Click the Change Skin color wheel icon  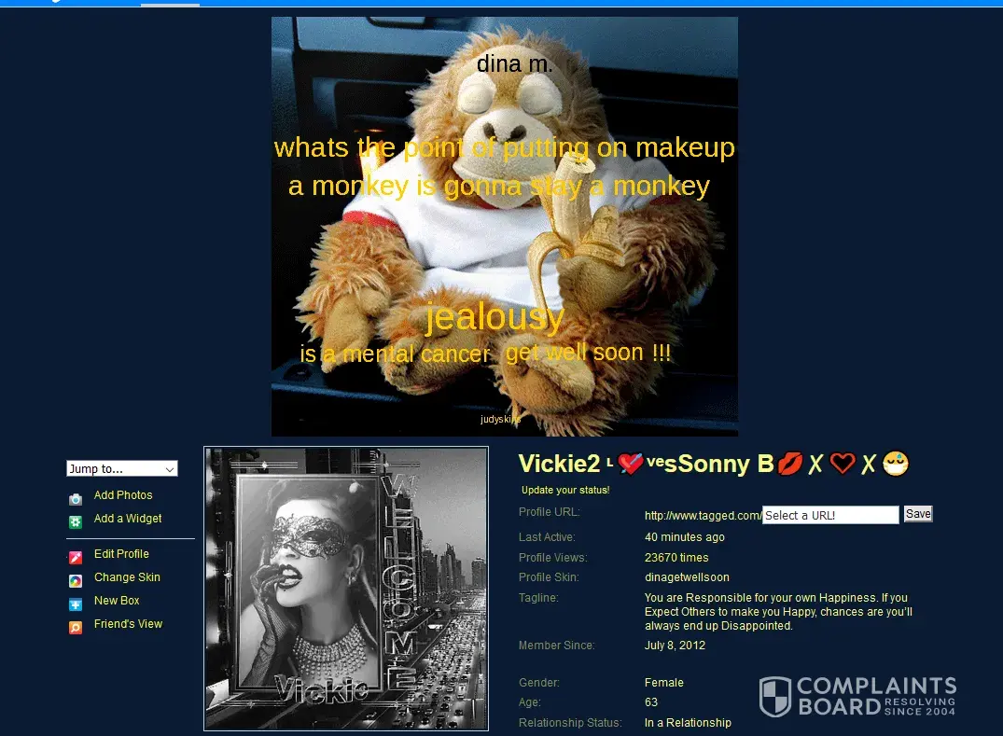(76, 580)
